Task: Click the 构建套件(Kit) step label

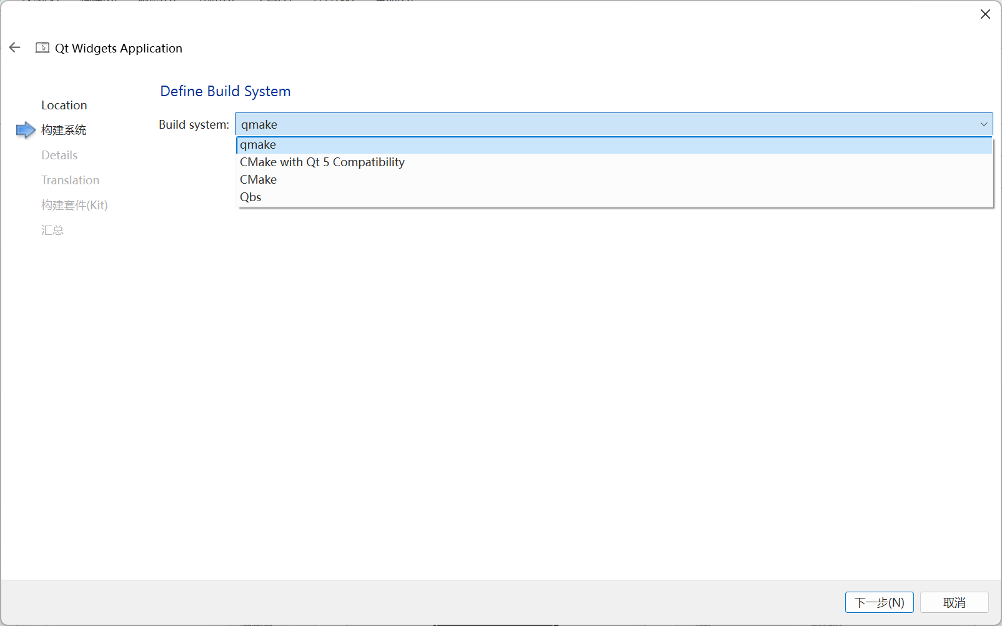Action: [74, 205]
